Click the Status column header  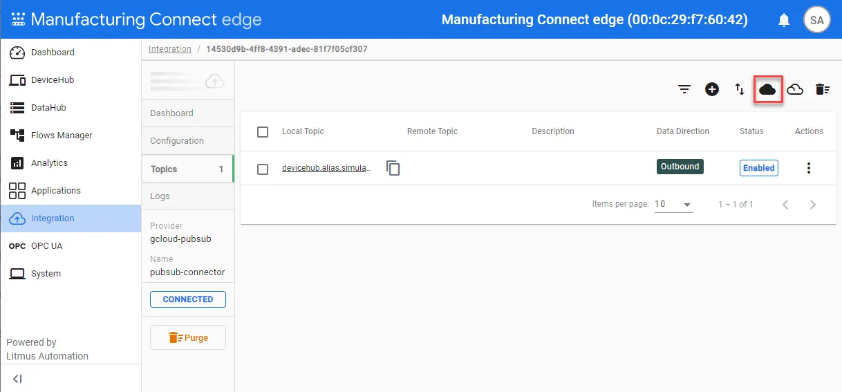click(x=751, y=131)
